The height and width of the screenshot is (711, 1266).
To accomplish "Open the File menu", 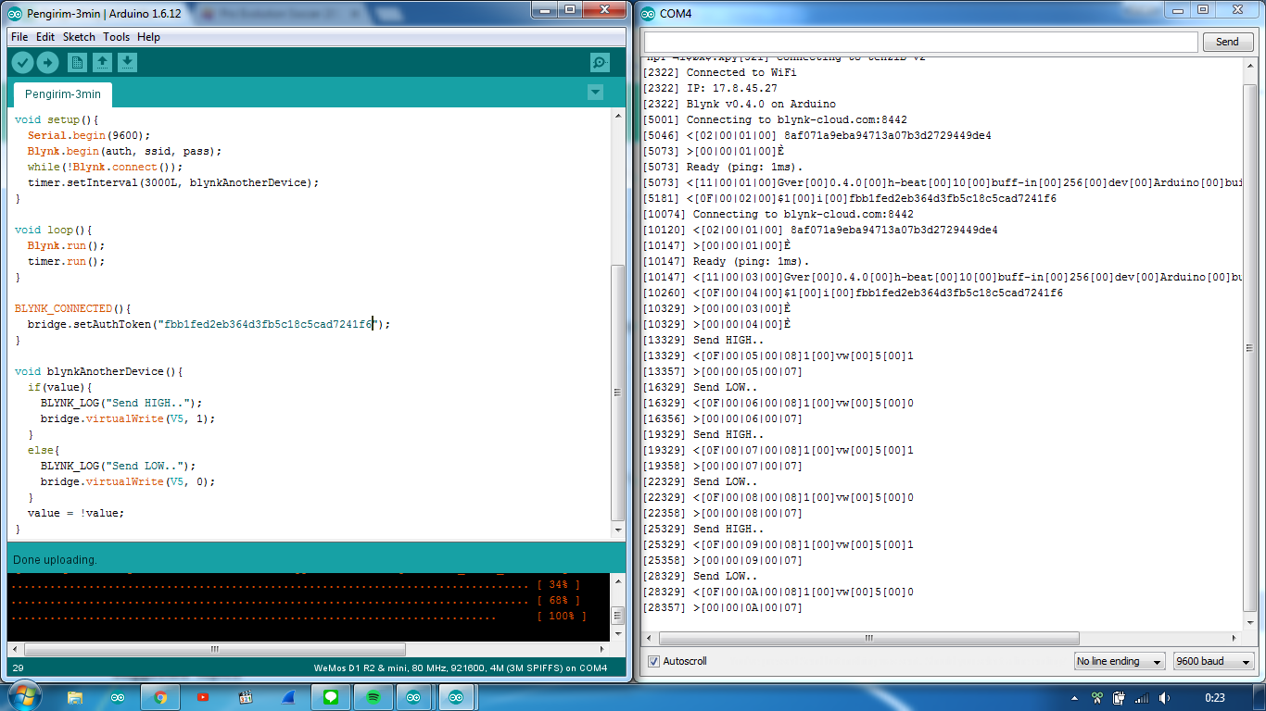I will [x=19, y=37].
